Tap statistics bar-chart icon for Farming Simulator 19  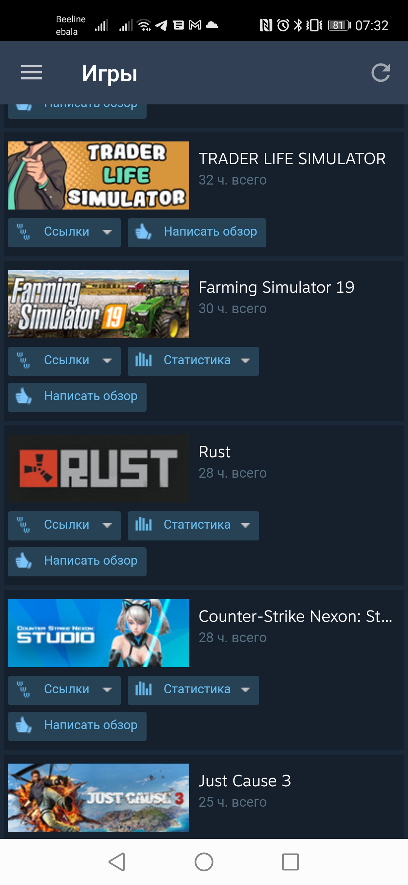(x=144, y=360)
